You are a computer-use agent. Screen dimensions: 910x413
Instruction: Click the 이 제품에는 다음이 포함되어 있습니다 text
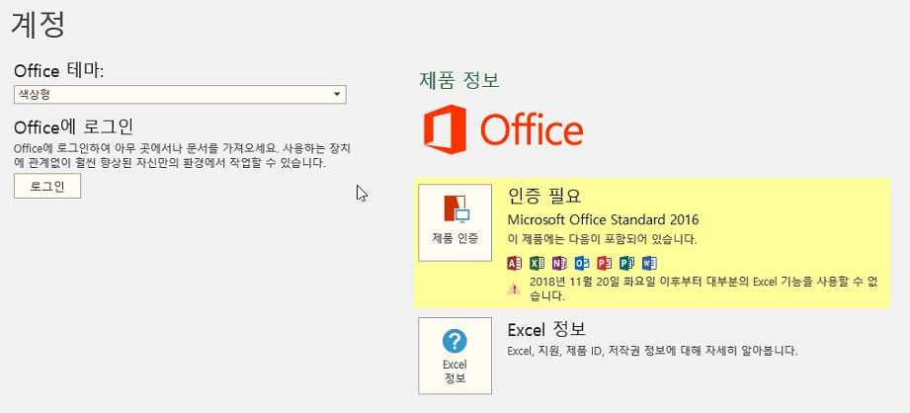click(x=603, y=239)
